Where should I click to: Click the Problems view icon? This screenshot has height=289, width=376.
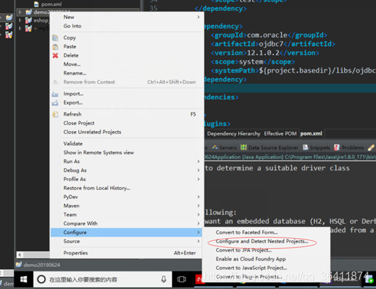point(337,148)
